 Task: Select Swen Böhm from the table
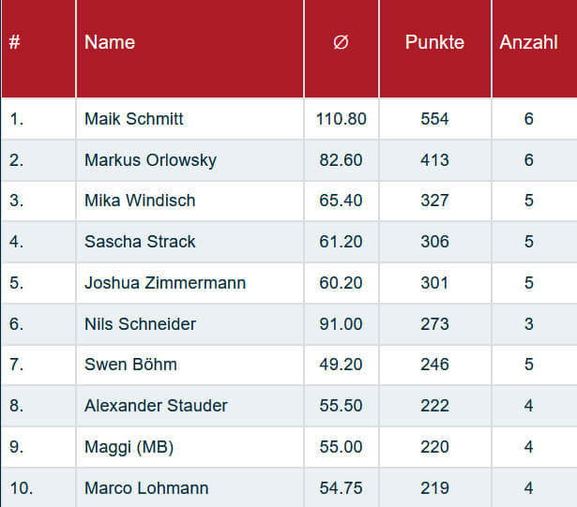tap(130, 365)
